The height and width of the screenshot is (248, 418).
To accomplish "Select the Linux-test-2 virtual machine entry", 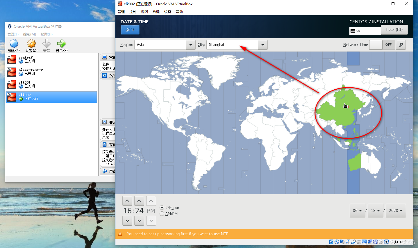I will [51, 72].
